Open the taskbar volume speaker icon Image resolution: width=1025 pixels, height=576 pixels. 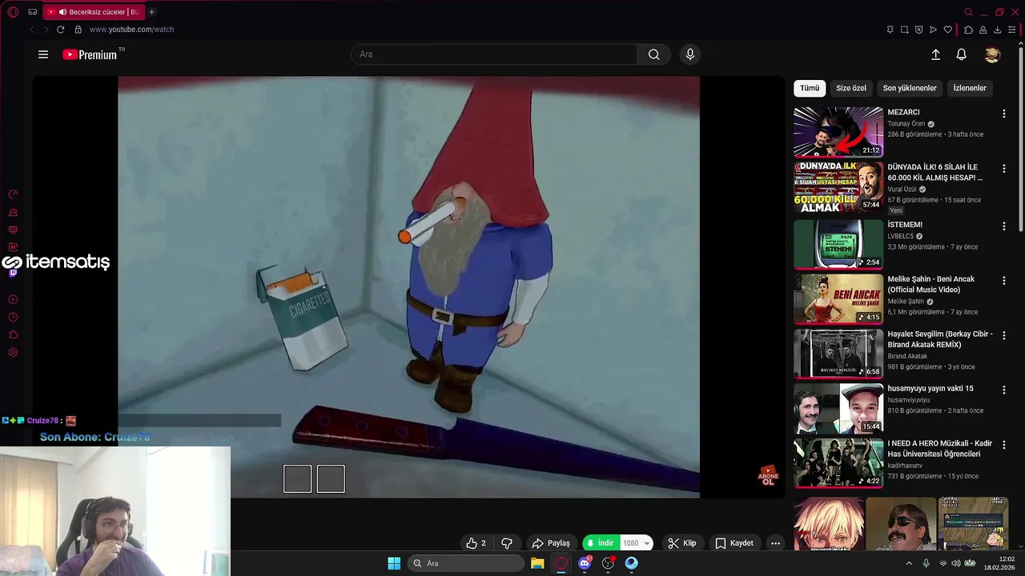[x=956, y=563]
